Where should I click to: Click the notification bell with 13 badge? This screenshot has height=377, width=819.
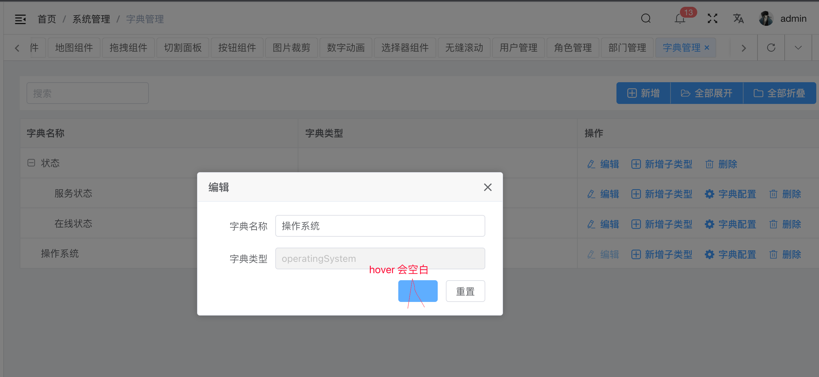pyautogui.click(x=679, y=19)
